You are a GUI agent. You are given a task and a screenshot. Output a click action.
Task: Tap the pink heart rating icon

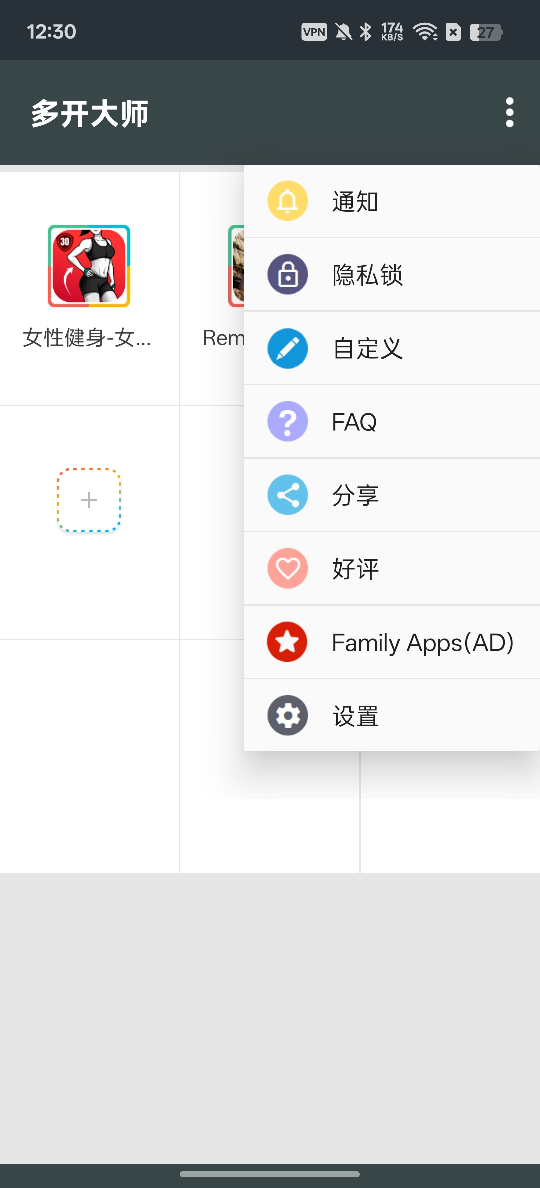pyautogui.click(x=288, y=568)
